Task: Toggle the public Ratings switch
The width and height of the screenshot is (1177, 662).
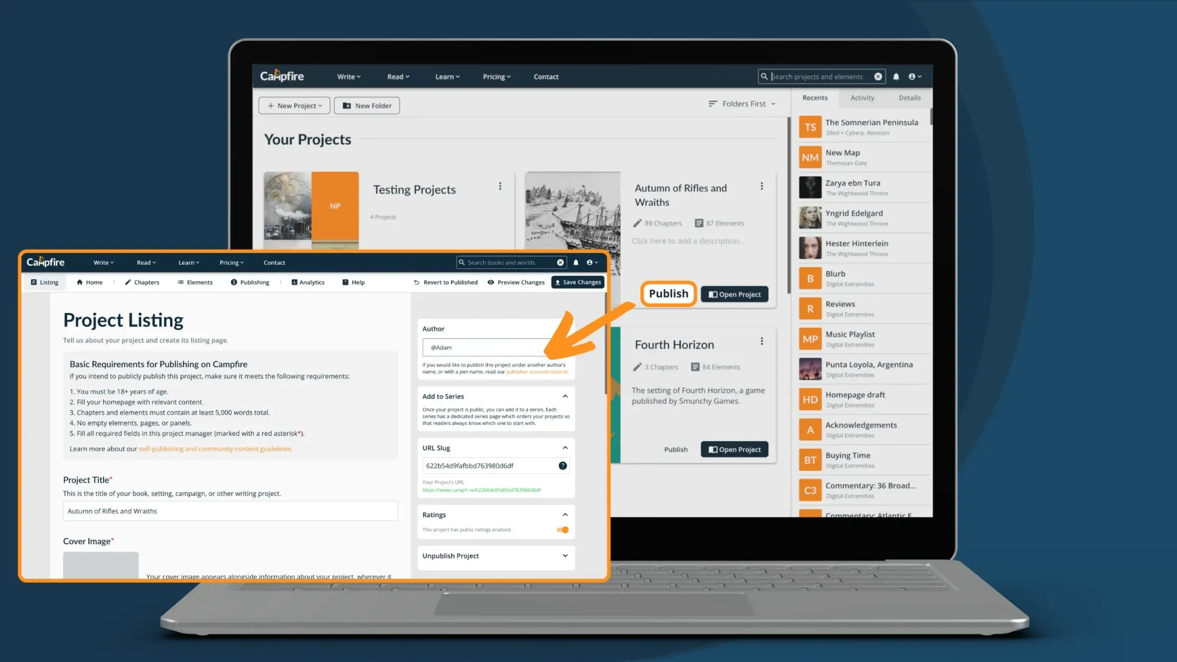Action: coord(563,530)
